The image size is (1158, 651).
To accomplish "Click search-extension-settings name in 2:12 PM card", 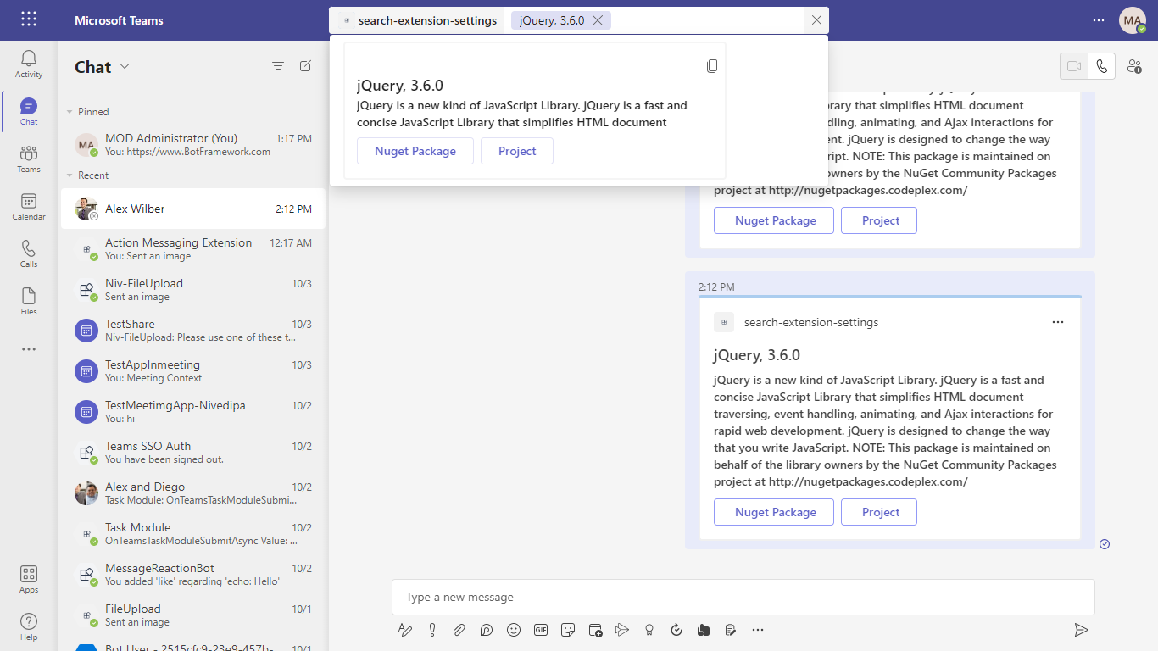I will (x=811, y=322).
